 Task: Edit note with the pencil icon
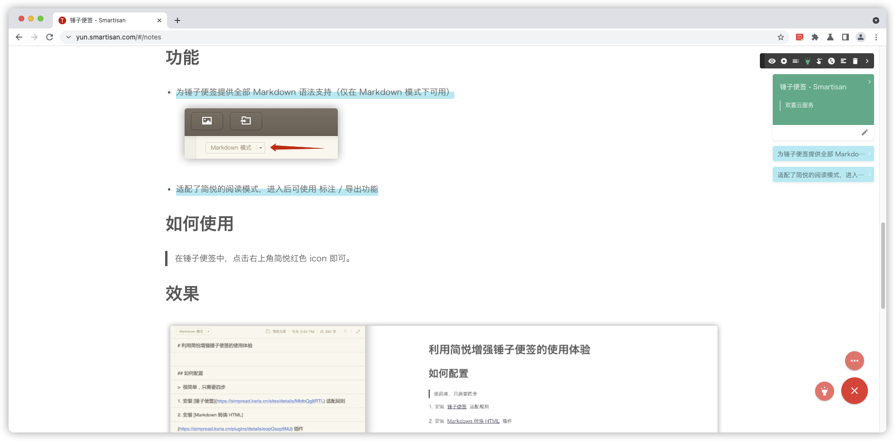865,133
